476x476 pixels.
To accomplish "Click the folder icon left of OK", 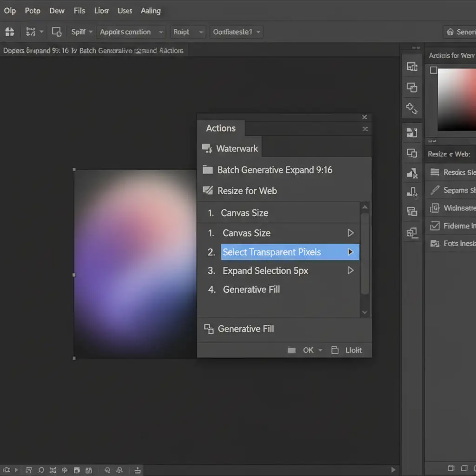I will (291, 350).
